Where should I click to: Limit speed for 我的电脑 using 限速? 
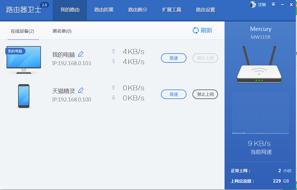click(x=173, y=58)
